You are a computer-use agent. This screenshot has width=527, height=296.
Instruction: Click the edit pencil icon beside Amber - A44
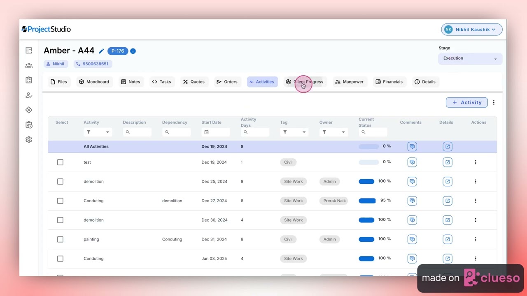[101, 51]
